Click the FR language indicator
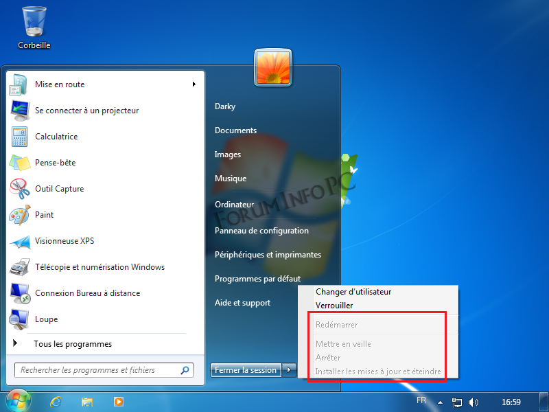Viewport: 549px width, 412px height. point(421,400)
